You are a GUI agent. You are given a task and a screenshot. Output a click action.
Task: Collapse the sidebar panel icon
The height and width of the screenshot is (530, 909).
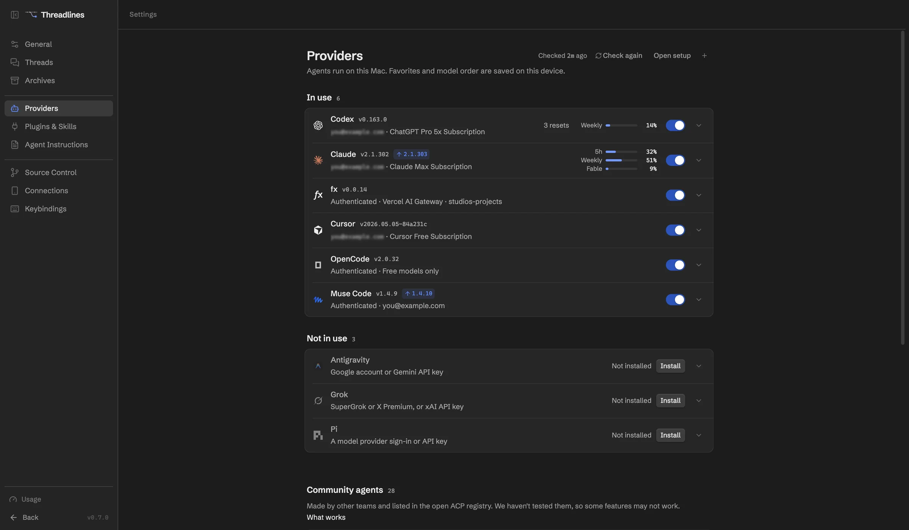pos(15,15)
